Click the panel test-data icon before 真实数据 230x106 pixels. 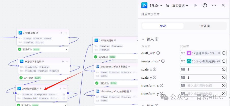coord(168,6)
